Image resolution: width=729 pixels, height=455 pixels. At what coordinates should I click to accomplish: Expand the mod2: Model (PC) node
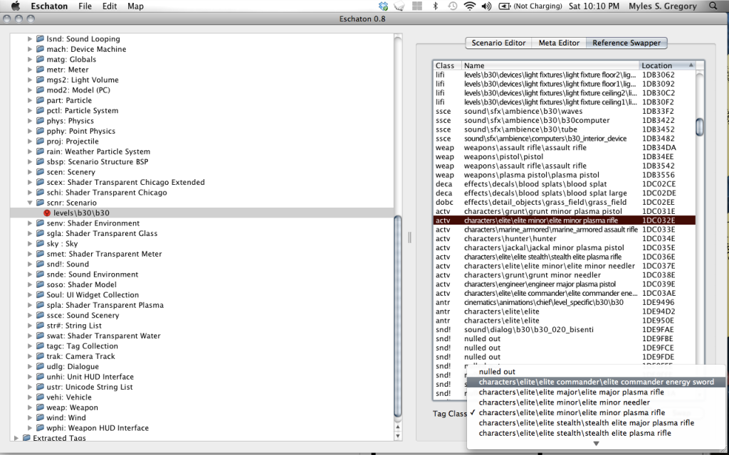[x=30, y=90]
